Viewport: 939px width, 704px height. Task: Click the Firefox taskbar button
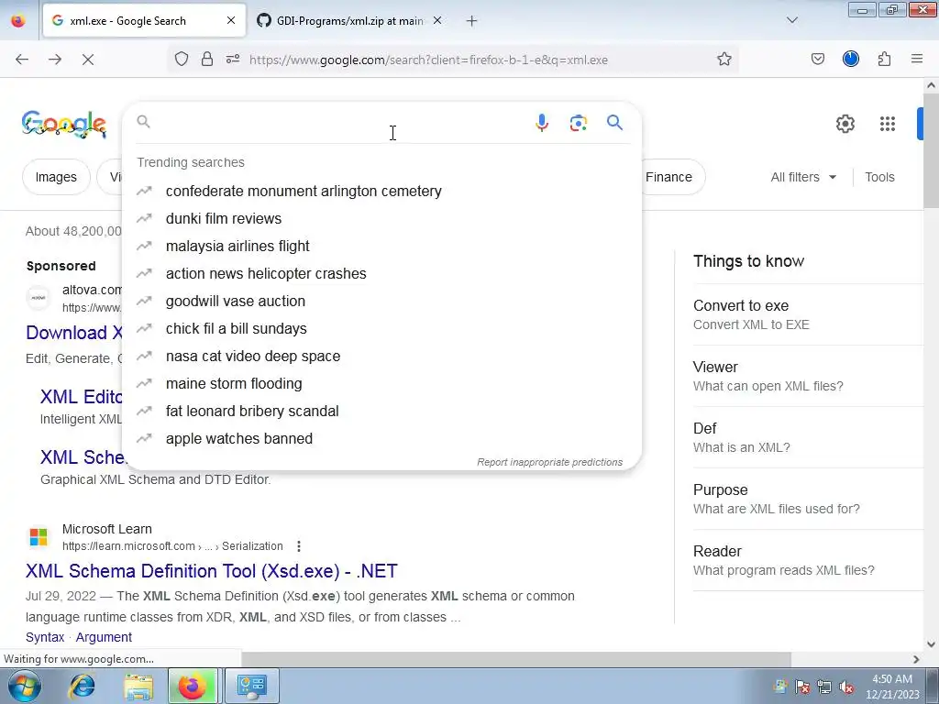click(x=193, y=686)
